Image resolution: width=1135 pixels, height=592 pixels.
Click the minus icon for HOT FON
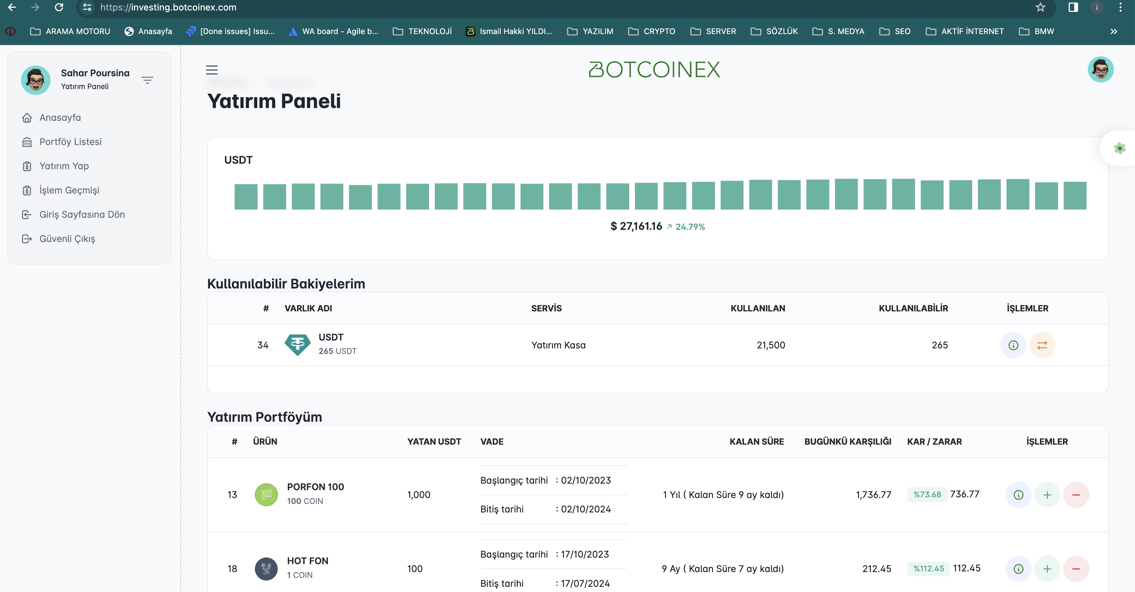(1076, 569)
